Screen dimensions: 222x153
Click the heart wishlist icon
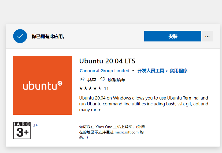coord(102,79)
